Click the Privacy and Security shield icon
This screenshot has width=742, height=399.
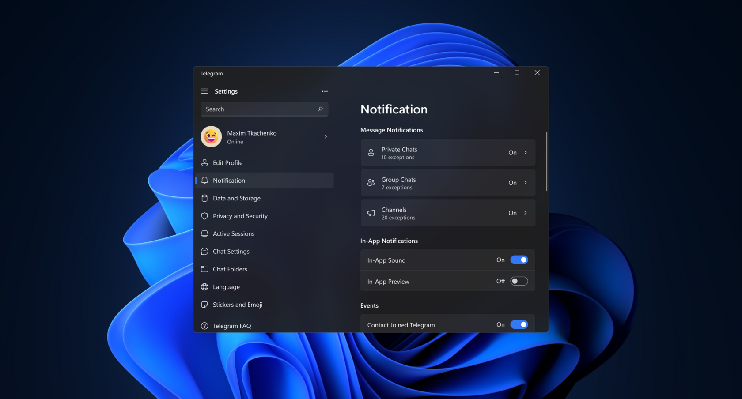(x=204, y=216)
